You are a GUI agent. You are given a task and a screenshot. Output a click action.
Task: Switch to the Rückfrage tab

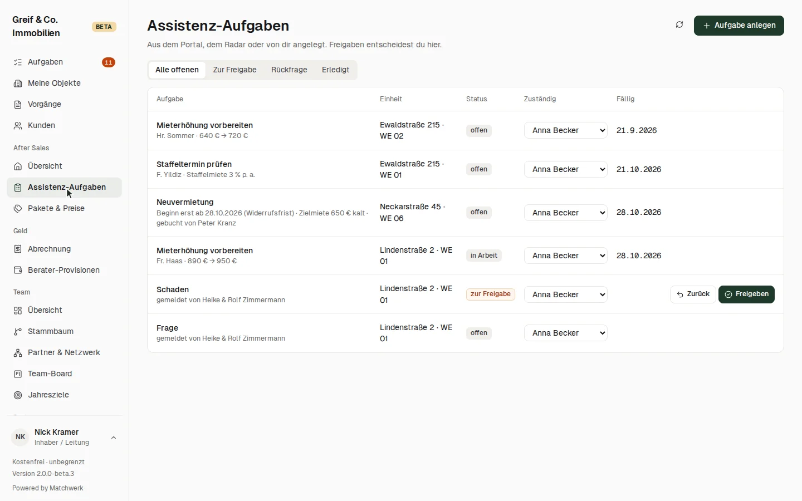[x=289, y=70]
